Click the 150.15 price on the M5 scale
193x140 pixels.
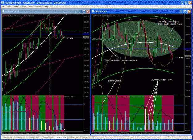point(187,91)
